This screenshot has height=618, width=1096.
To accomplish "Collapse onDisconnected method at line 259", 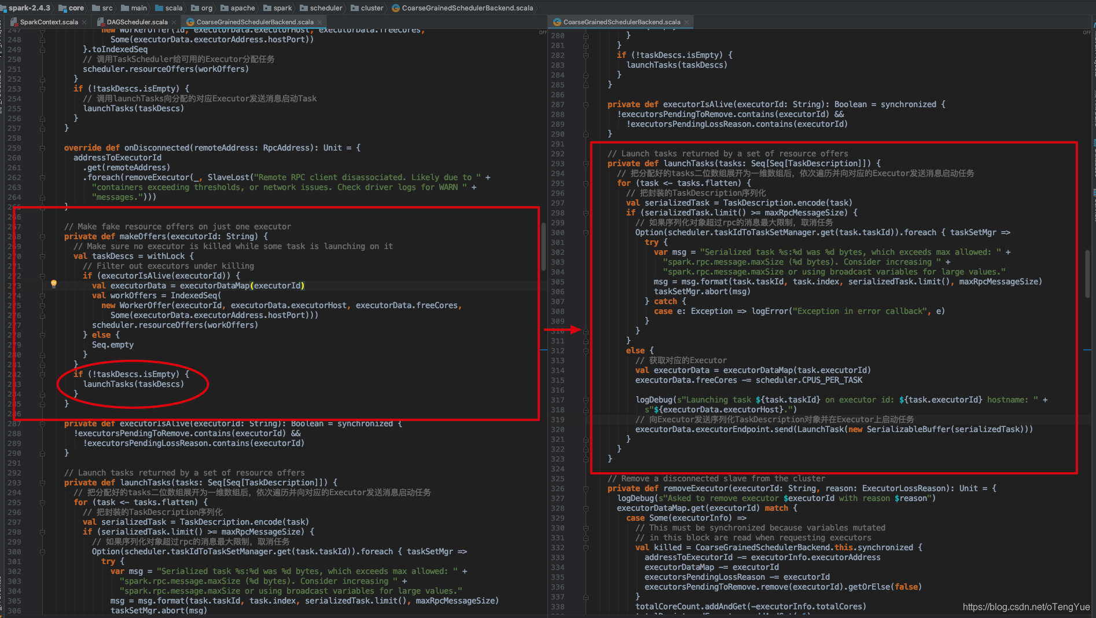I will pos(42,148).
